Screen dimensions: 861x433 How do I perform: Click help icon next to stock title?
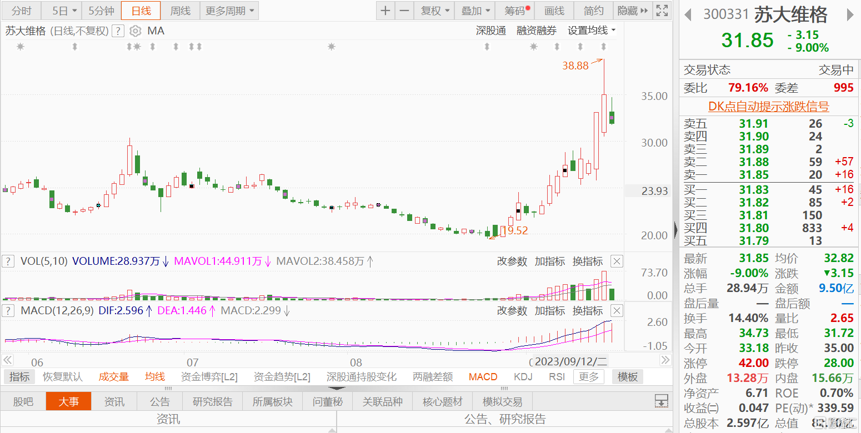pos(117,31)
